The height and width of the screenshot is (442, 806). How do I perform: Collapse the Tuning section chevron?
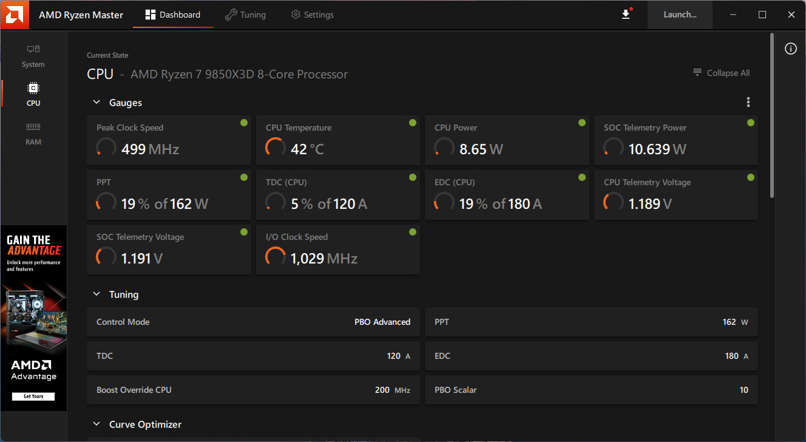click(x=97, y=294)
